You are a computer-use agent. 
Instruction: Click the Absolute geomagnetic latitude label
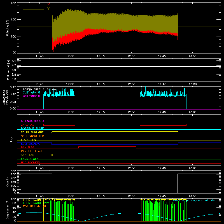193,200
